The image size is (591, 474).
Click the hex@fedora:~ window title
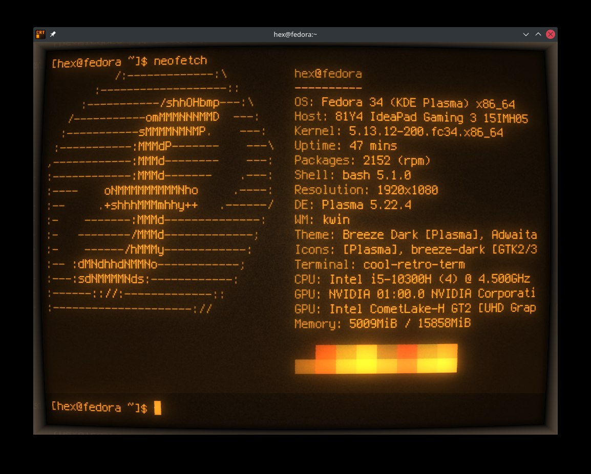pos(295,34)
